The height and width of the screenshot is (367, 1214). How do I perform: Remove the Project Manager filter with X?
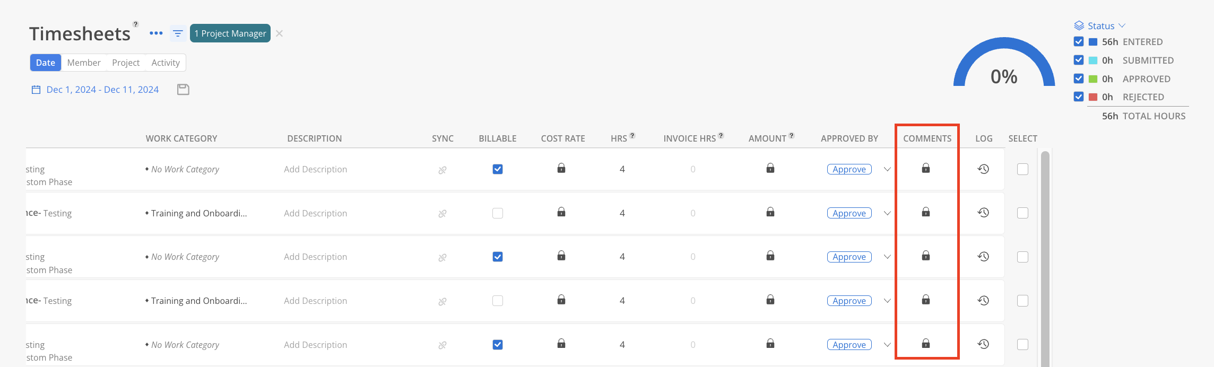click(x=280, y=33)
